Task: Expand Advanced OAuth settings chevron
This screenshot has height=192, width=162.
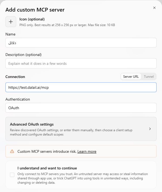Action: (x=150, y=129)
